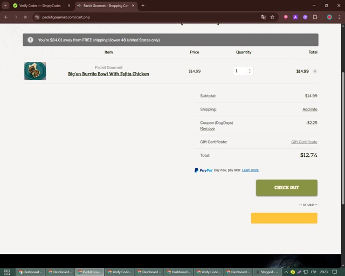Increase quantity with the up arrow
The width and height of the screenshot is (345, 276).
250,70
